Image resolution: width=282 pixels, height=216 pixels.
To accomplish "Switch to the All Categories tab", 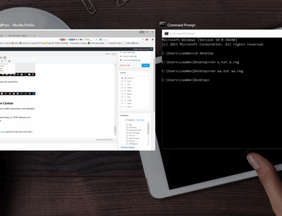I will pyautogui.click(x=130, y=120).
